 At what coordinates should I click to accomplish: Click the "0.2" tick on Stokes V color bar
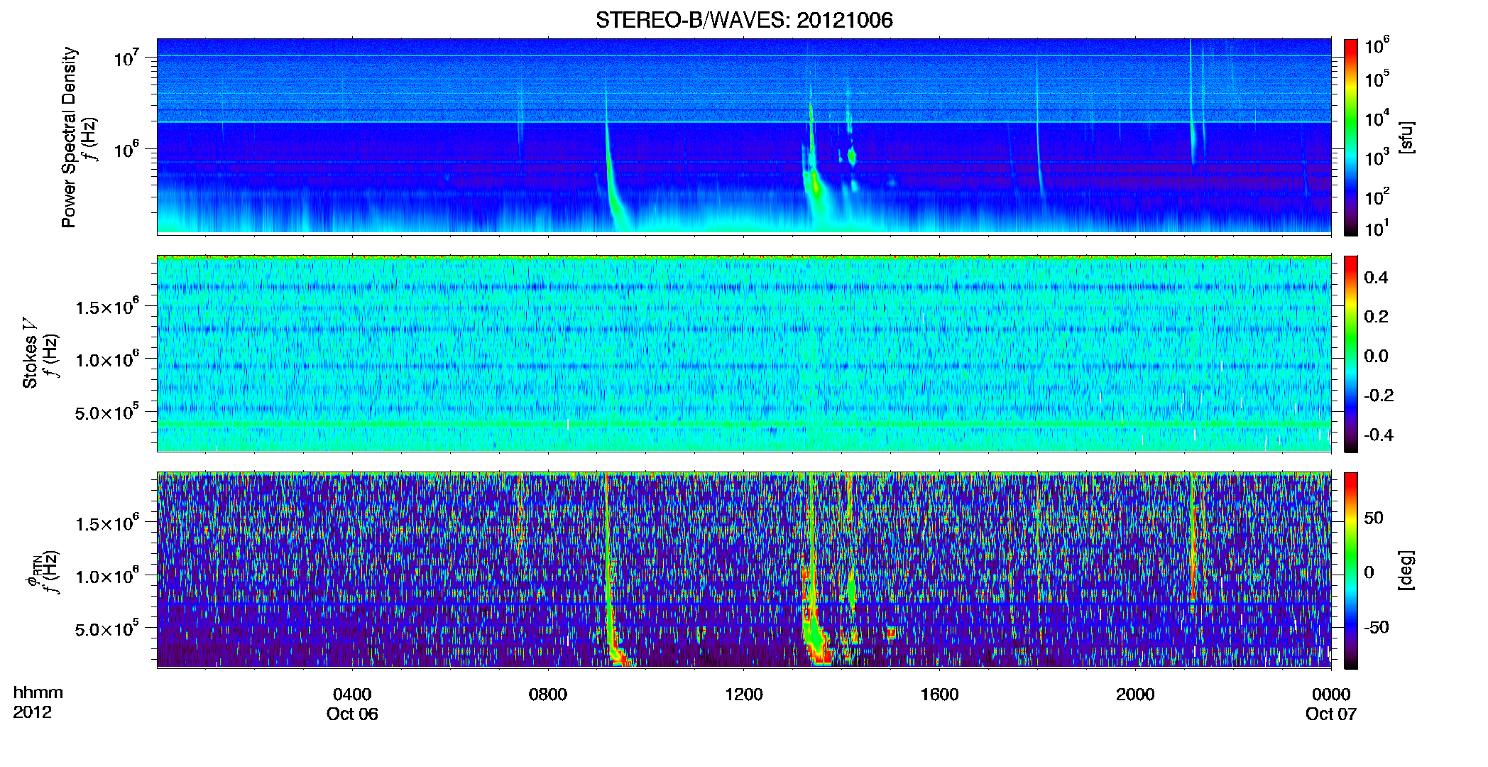point(1376,317)
